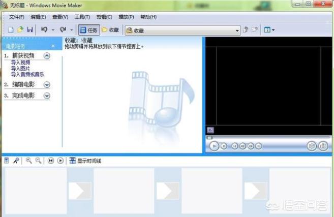
Task: Click the third storyboard transition cell
Action: click(x=255, y=191)
